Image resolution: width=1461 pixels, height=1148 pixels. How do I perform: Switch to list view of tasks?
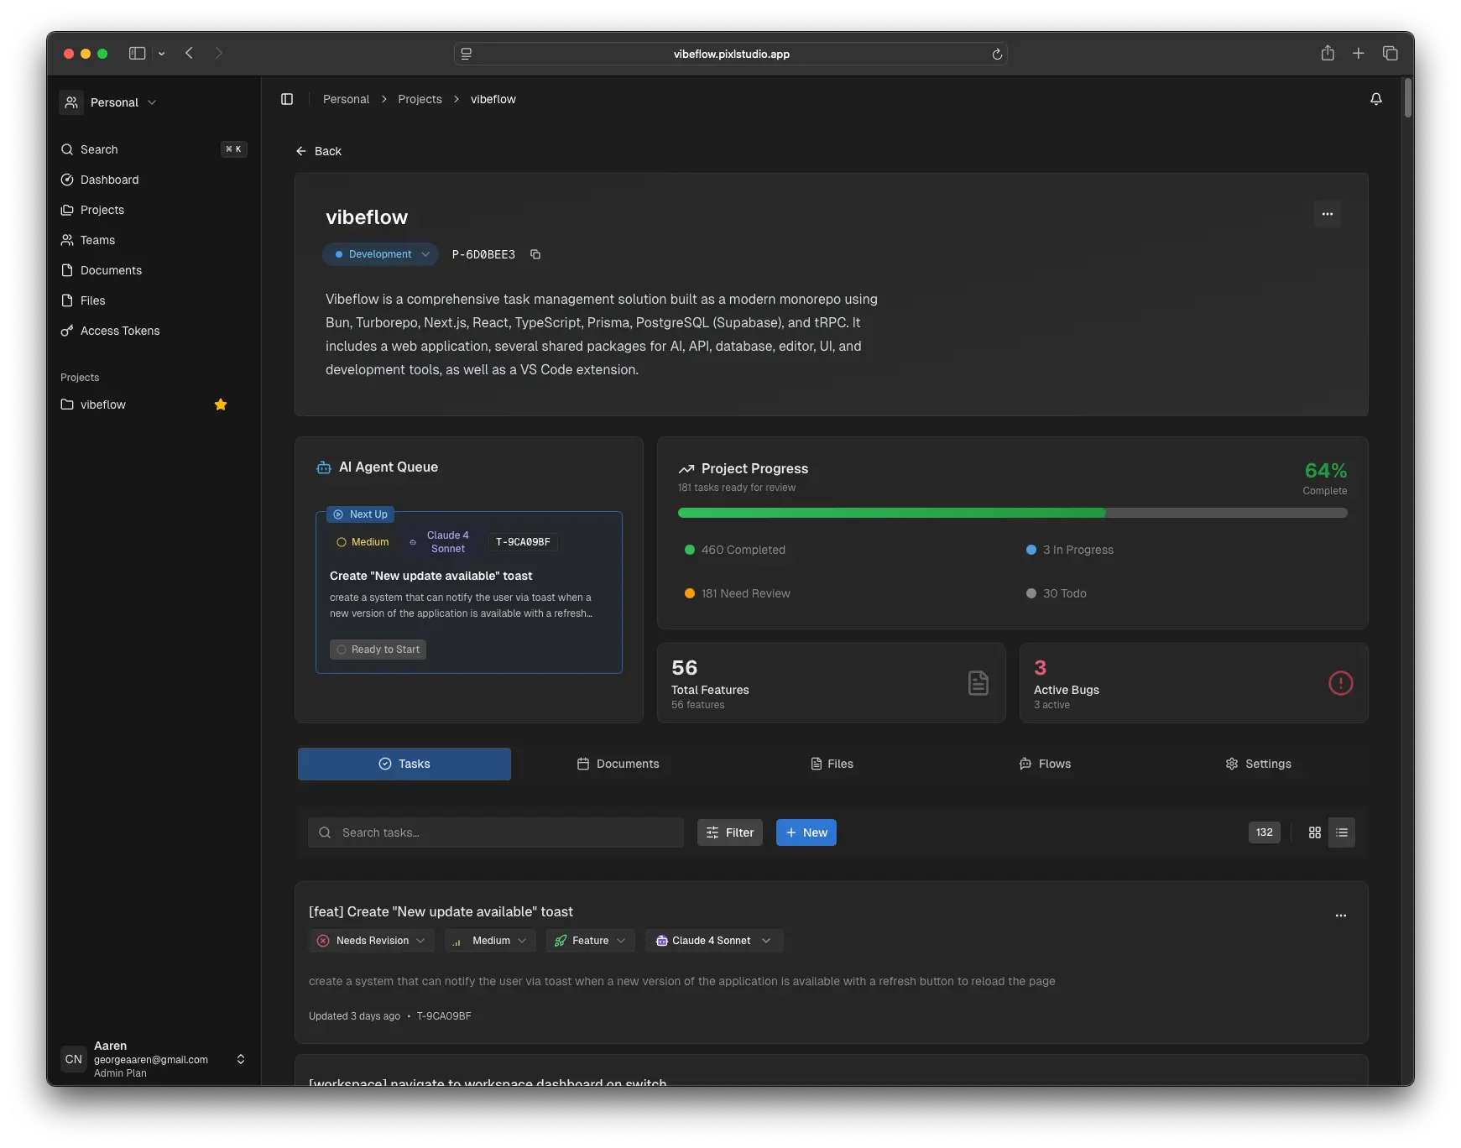[x=1342, y=832]
